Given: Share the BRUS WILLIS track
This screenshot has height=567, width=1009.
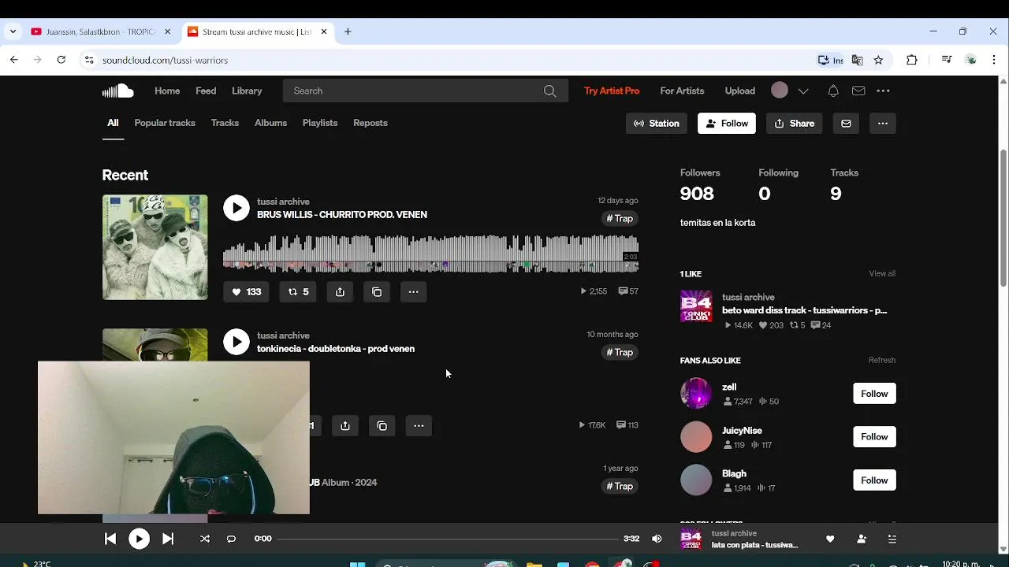Looking at the screenshot, I should [340, 291].
